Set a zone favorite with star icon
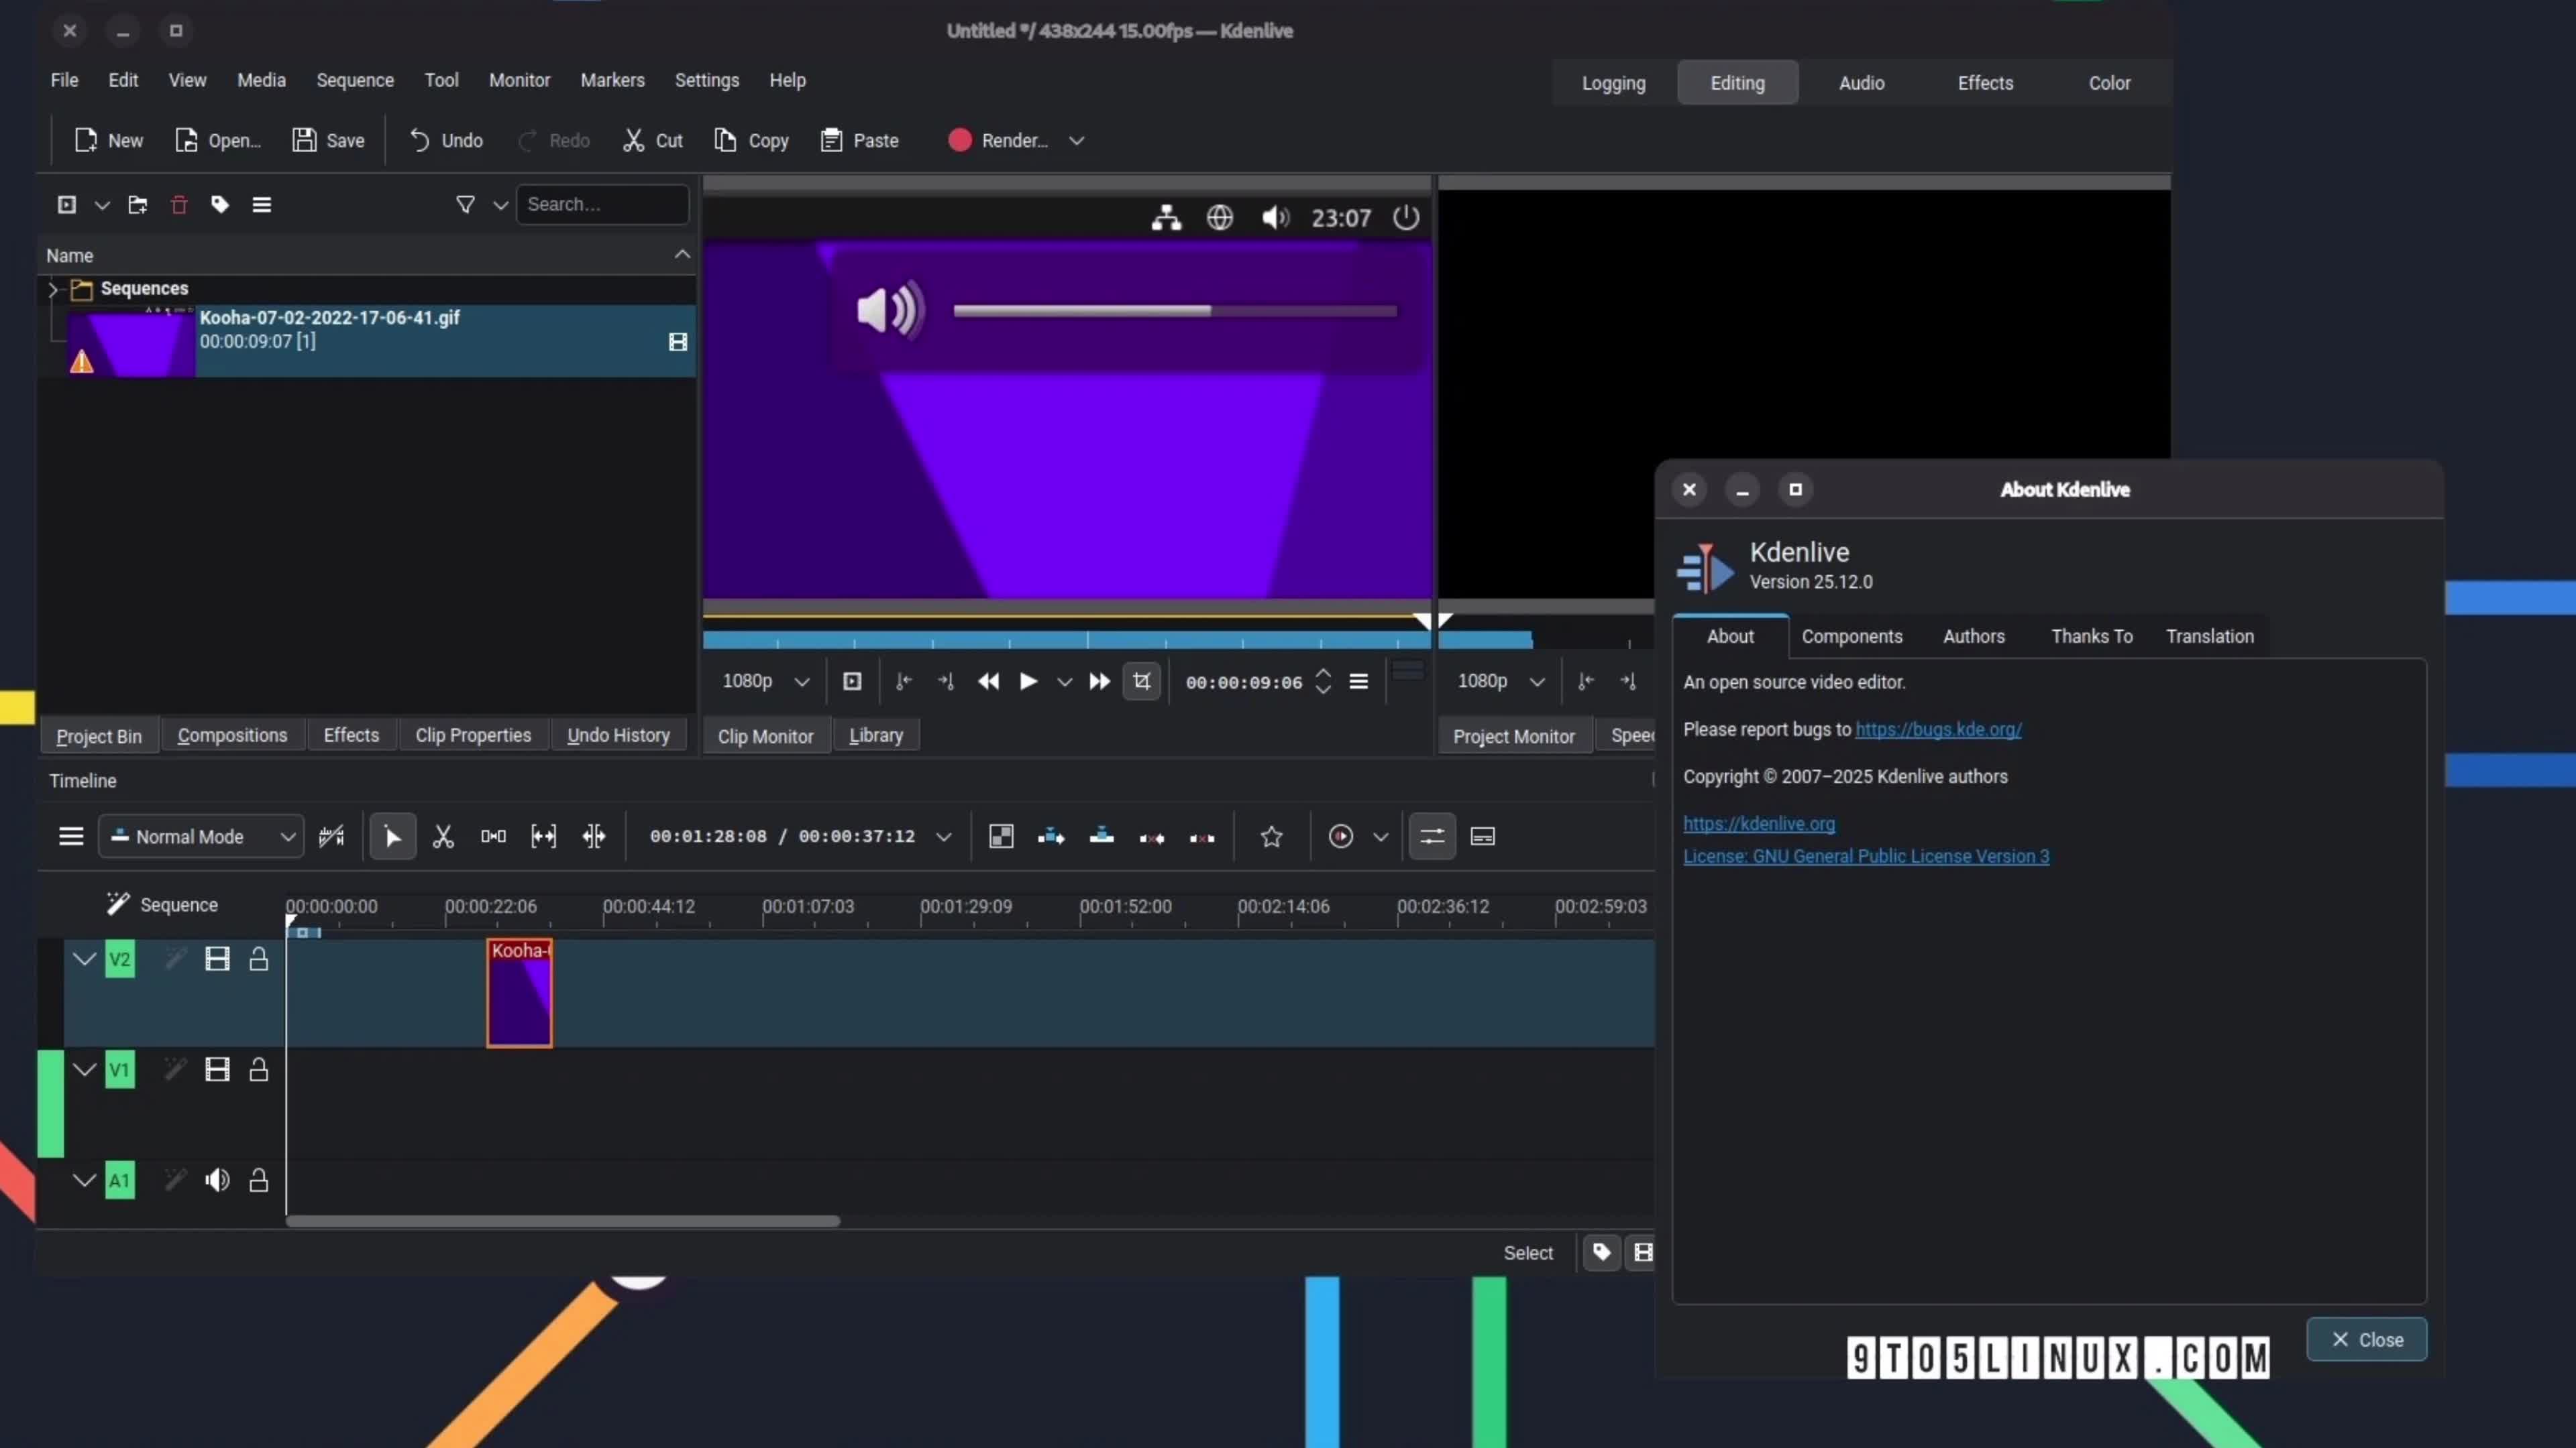The width and height of the screenshot is (2576, 1448). click(1271, 837)
